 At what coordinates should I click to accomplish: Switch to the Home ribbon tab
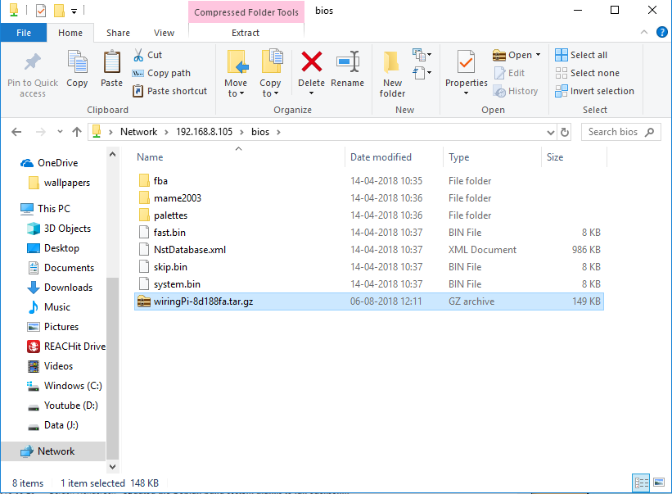[70, 33]
